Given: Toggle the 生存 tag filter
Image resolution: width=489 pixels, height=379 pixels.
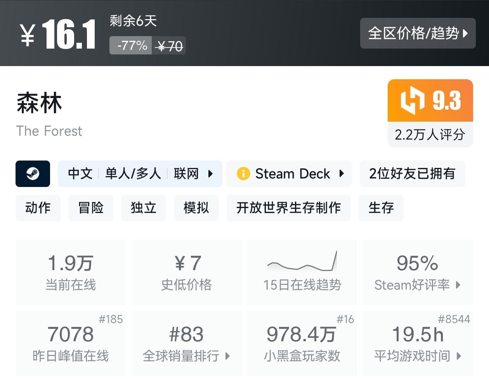Looking at the screenshot, I should [x=381, y=208].
